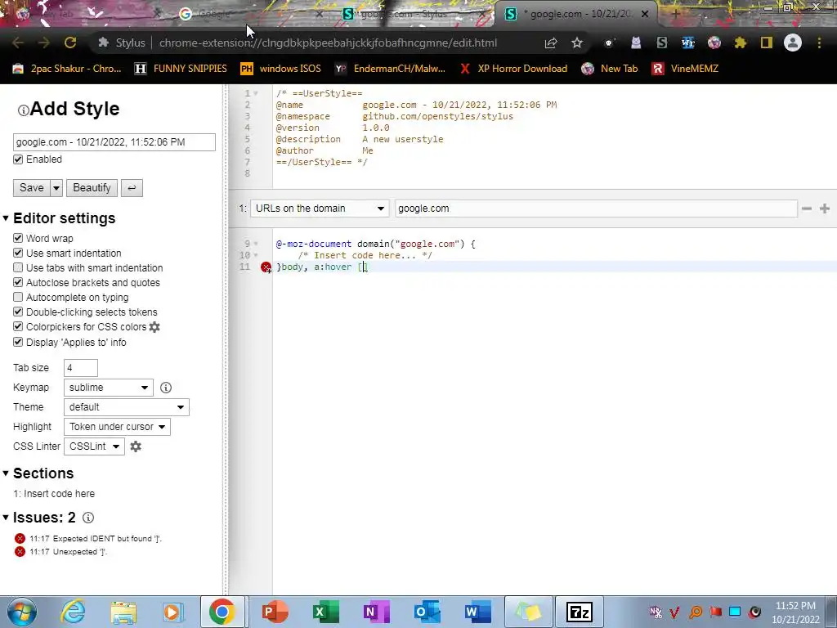Open the Highlight dropdown

point(117,427)
